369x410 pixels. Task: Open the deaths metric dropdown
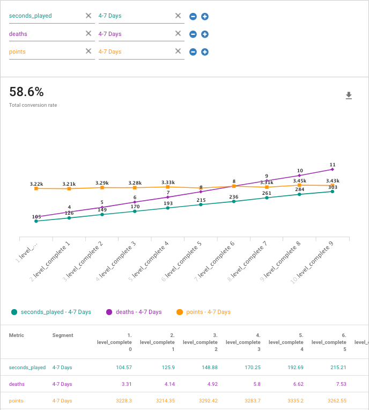click(x=46, y=34)
